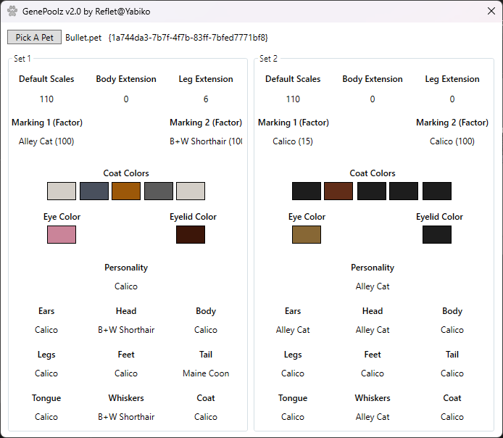The image size is (503, 438).
Task: Close the GenePoolz window
Action: click(x=491, y=11)
